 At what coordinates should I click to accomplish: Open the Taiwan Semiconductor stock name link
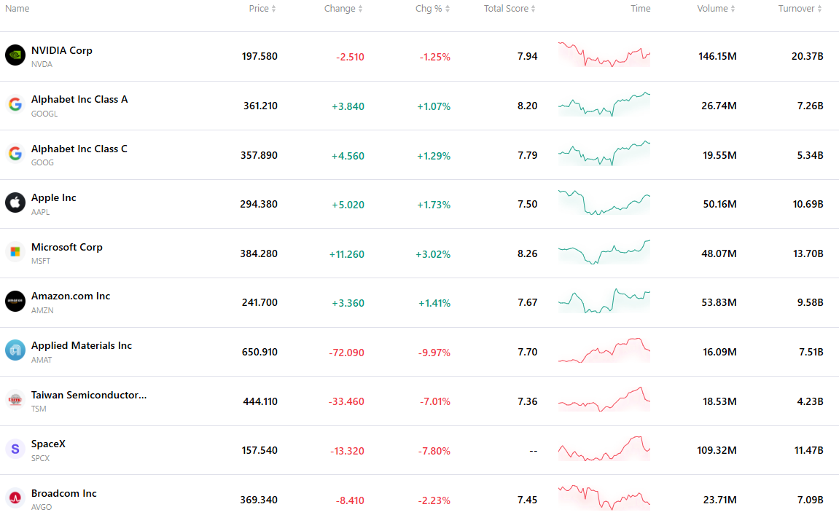(89, 395)
